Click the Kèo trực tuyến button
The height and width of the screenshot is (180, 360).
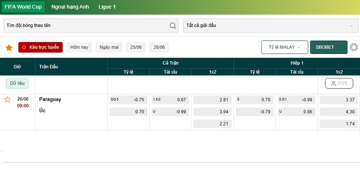point(40,47)
